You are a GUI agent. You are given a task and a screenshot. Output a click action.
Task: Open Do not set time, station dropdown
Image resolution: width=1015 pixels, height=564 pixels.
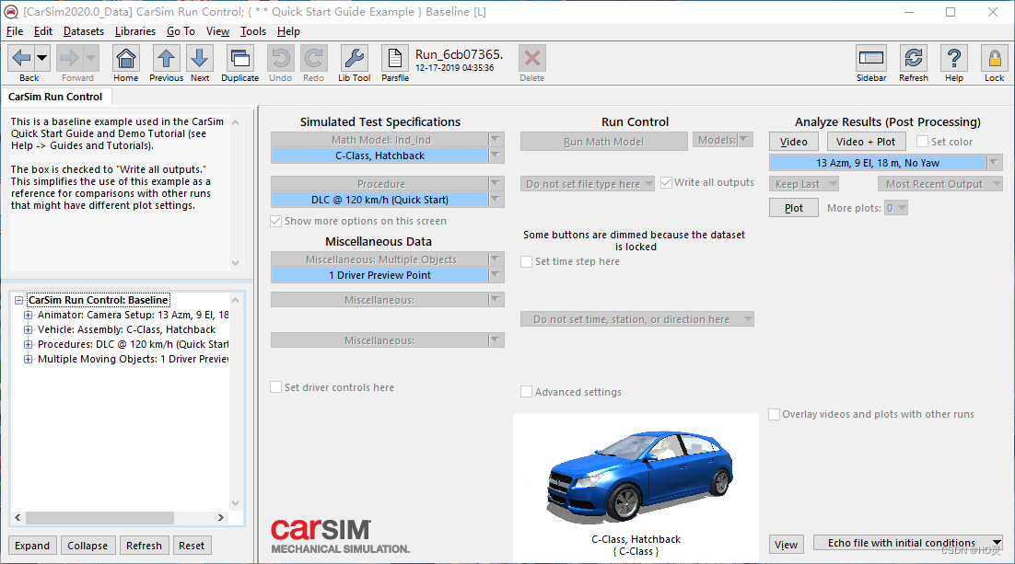click(x=637, y=319)
